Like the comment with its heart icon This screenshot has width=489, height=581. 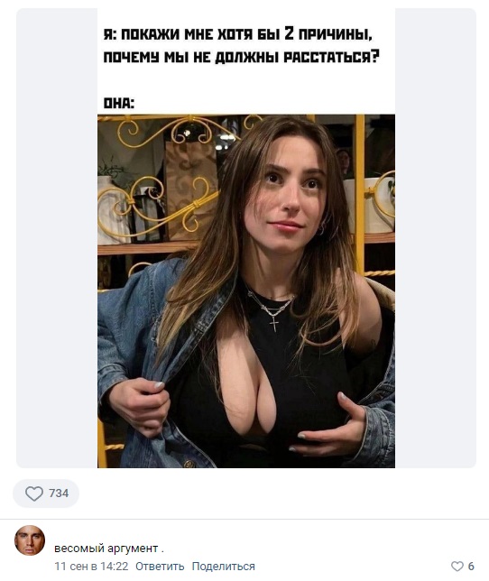457,567
